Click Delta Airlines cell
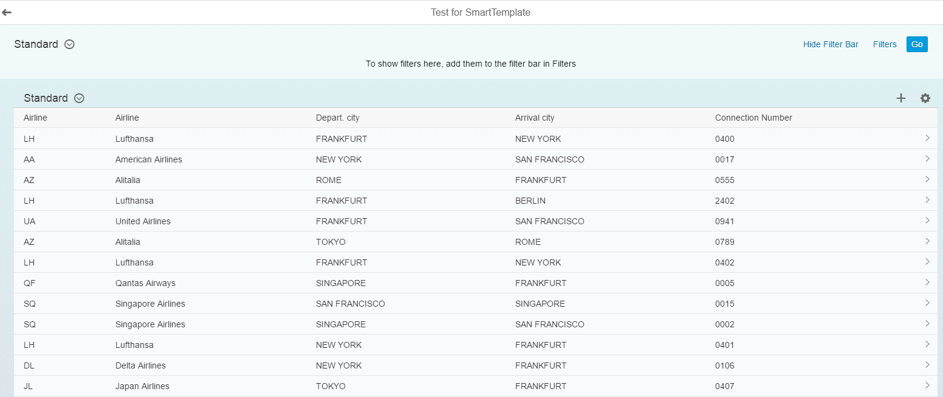The height and width of the screenshot is (397, 943). 140,365
